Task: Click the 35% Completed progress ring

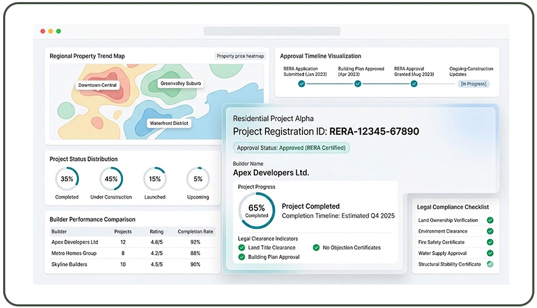Action: point(67,179)
